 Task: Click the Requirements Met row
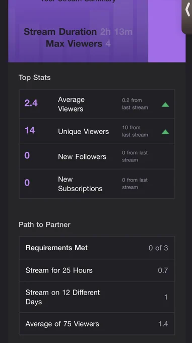[97, 248]
